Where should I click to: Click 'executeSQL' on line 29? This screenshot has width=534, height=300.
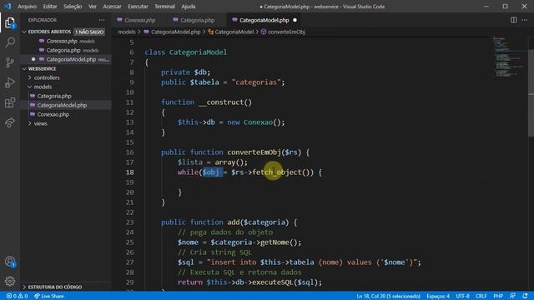(273, 282)
